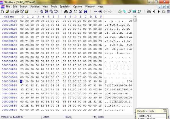This screenshot has height=119, width=170.
Task: Click the Clone Disk icon
Action: point(125,12)
